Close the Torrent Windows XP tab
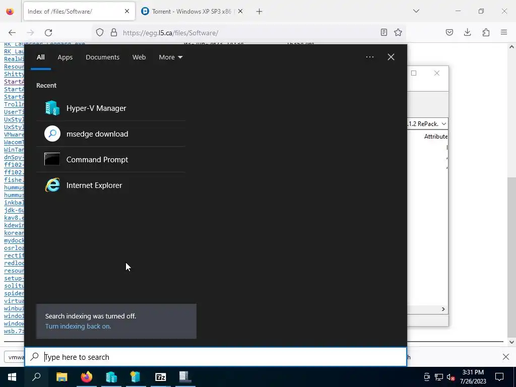Viewport: 516px width, 387px height. (x=240, y=12)
